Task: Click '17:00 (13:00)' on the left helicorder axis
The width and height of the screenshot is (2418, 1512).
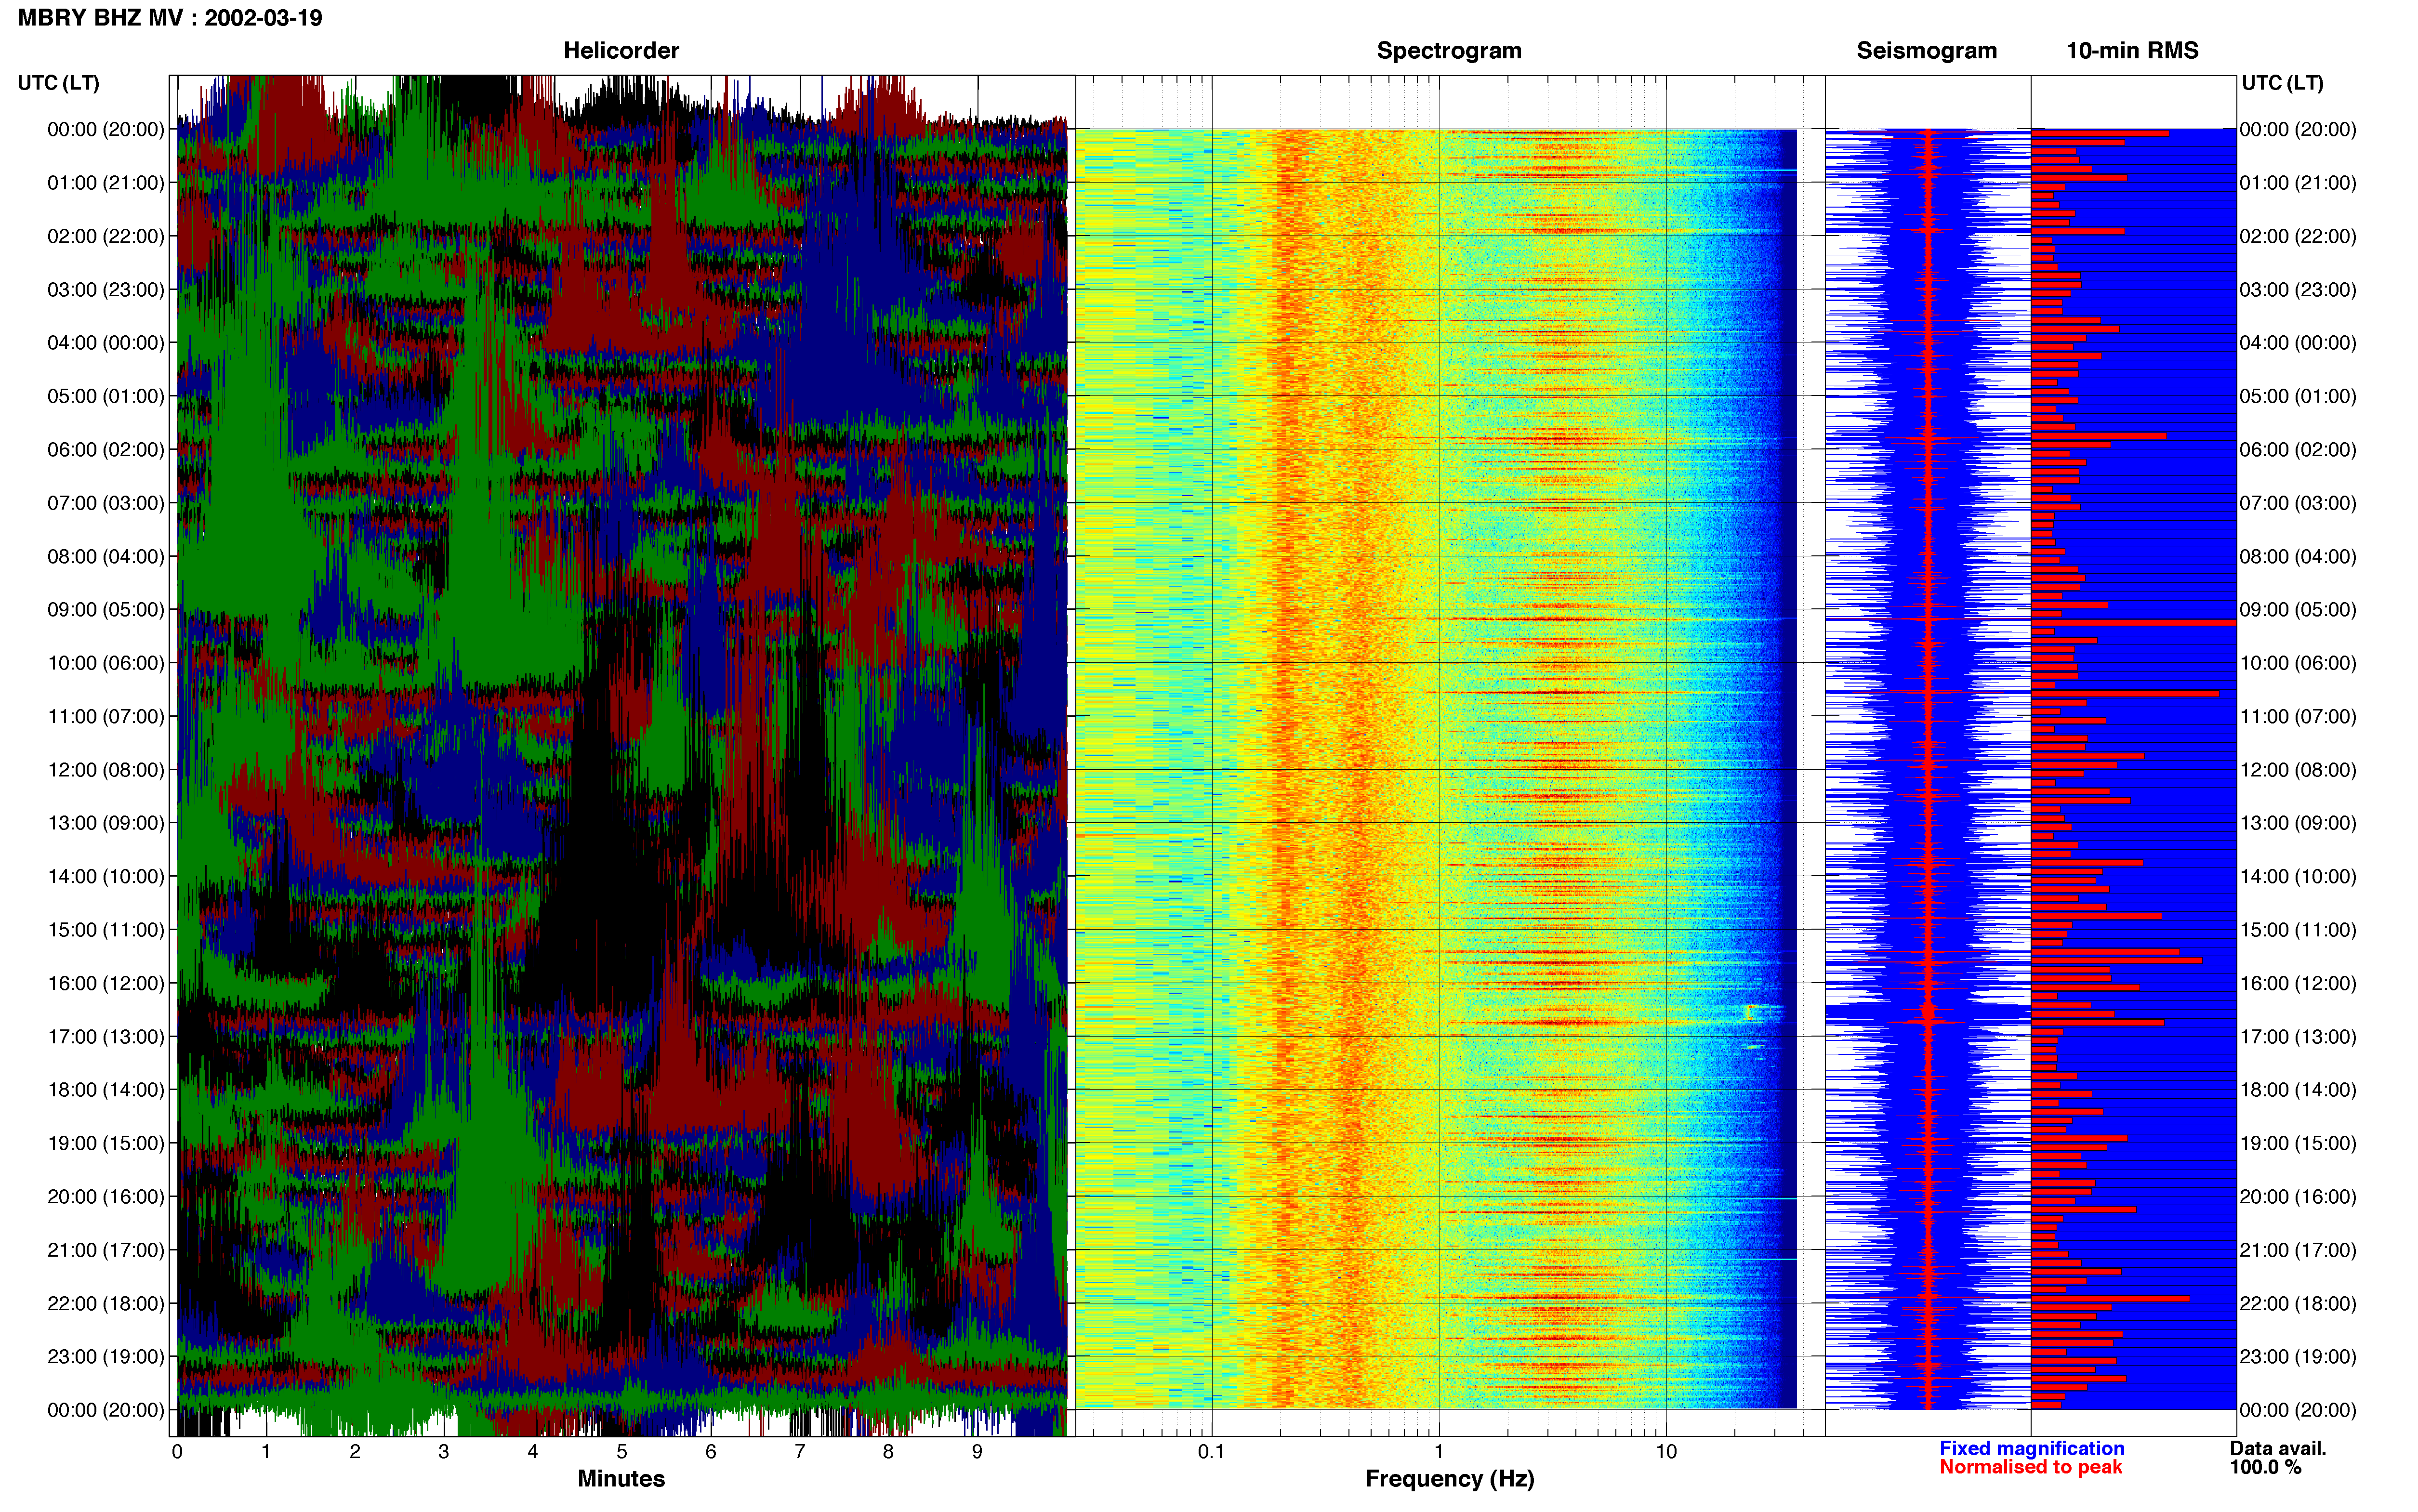Action: pyautogui.click(x=106, y=1036)
